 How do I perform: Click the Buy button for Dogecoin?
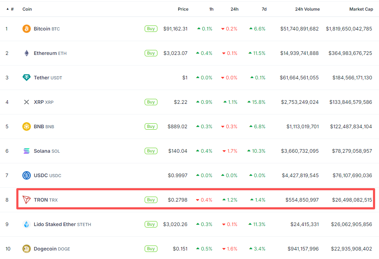click(151, 248)
